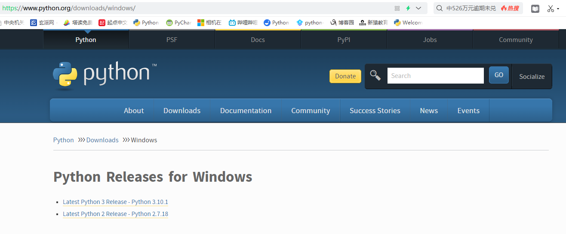566x234 pixels.
Task: Click the scissors screenshot tool icon
Action: point(551,9)
